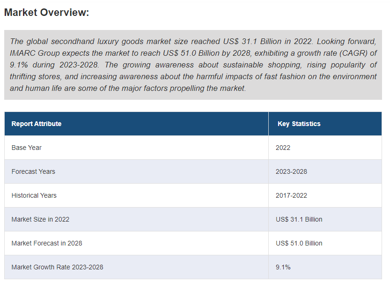This screenshot has height=290, width=390.
Task: Click the US$ 51.0 Billion table cell
Action: tap(299, 243)
